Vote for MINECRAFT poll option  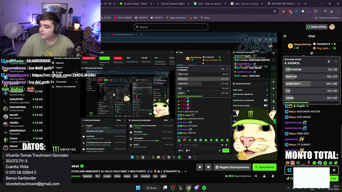312,84
